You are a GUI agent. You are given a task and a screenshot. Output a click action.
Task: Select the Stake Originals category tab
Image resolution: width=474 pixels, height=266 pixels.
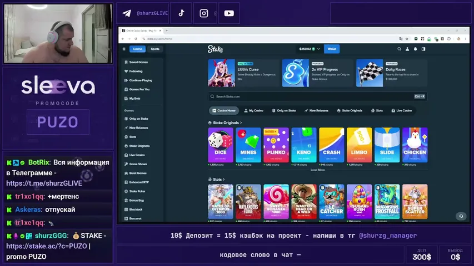coord(350,111)
